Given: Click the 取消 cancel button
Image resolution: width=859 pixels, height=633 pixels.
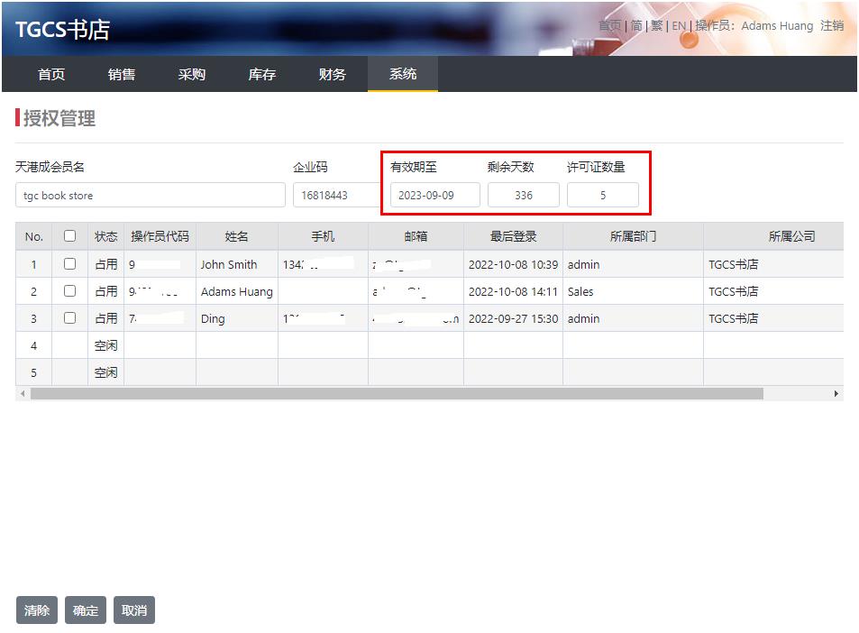Looking at the screenshot, I should point(134,610).
